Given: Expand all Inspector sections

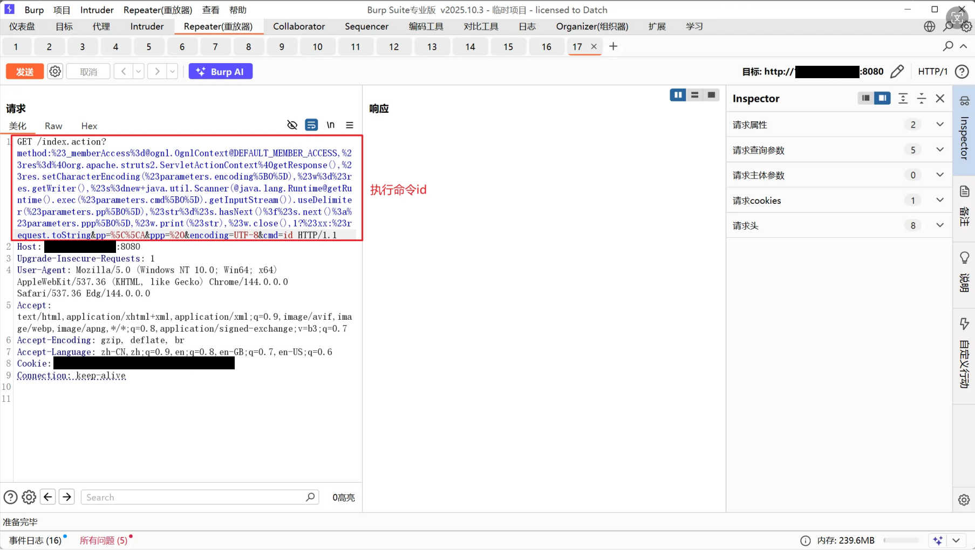Looking at the screenshot, I should [x=903, y=98].
